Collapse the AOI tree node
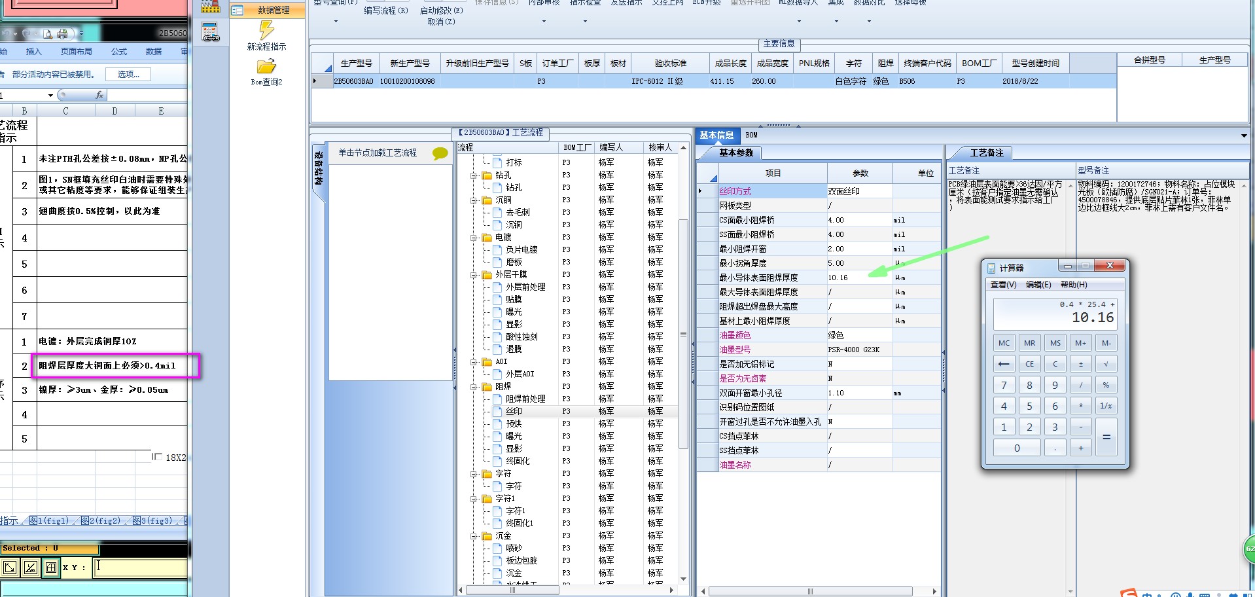The image size is (1255, 597). (x=474, y=362)
